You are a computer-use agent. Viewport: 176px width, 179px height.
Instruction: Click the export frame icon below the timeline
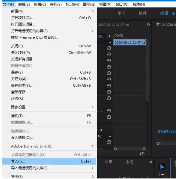142,154
